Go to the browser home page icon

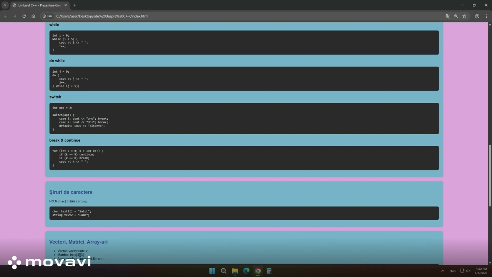[33, 16]
